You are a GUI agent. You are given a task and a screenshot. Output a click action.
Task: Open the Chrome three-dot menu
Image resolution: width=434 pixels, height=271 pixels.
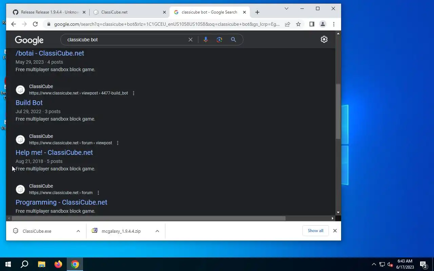point(334,24)
